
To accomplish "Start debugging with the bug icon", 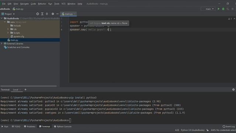I will (x=223, y=9).
